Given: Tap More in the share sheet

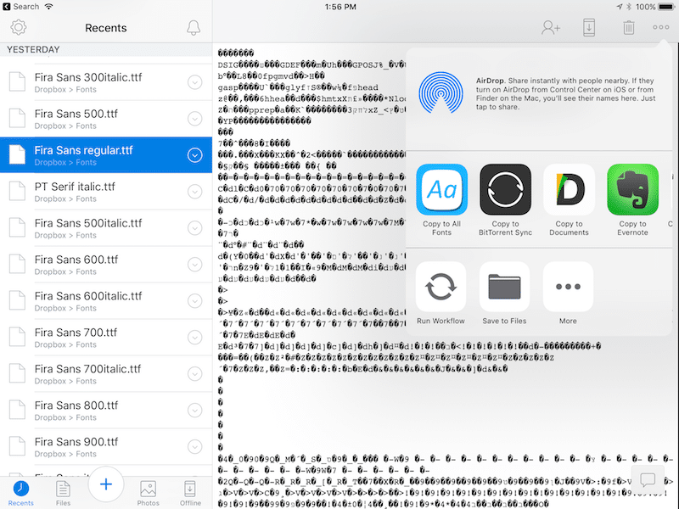Looking at the screenshot, I should point(567,288).
